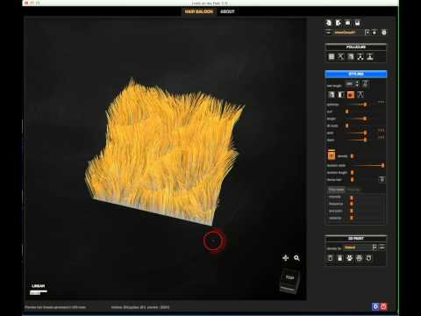The image size is (421, 316).
Task: Click the red power button icon
Action: pyautogui.click(x=384, y=306)
